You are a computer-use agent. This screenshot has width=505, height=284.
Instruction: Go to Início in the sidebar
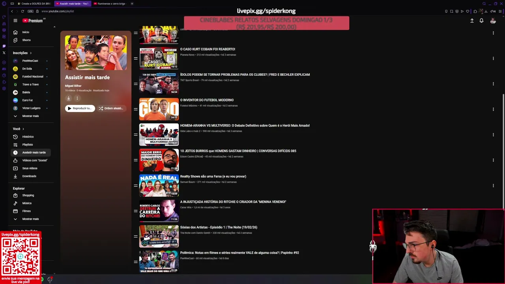pos(26,32)
